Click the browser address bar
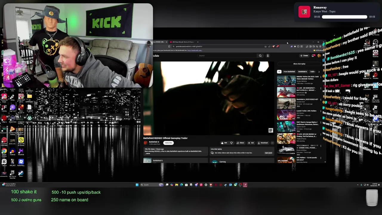This screenshot has height=215, width=382. 218,46
